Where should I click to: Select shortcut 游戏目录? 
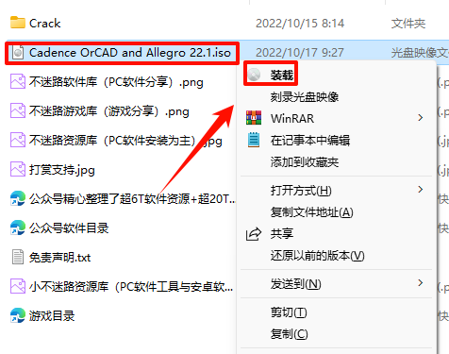(x=52, y=316)
